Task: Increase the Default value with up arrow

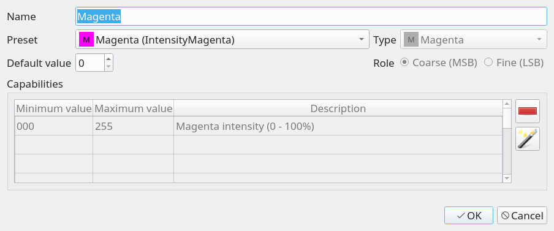Action: click(108, 59)
